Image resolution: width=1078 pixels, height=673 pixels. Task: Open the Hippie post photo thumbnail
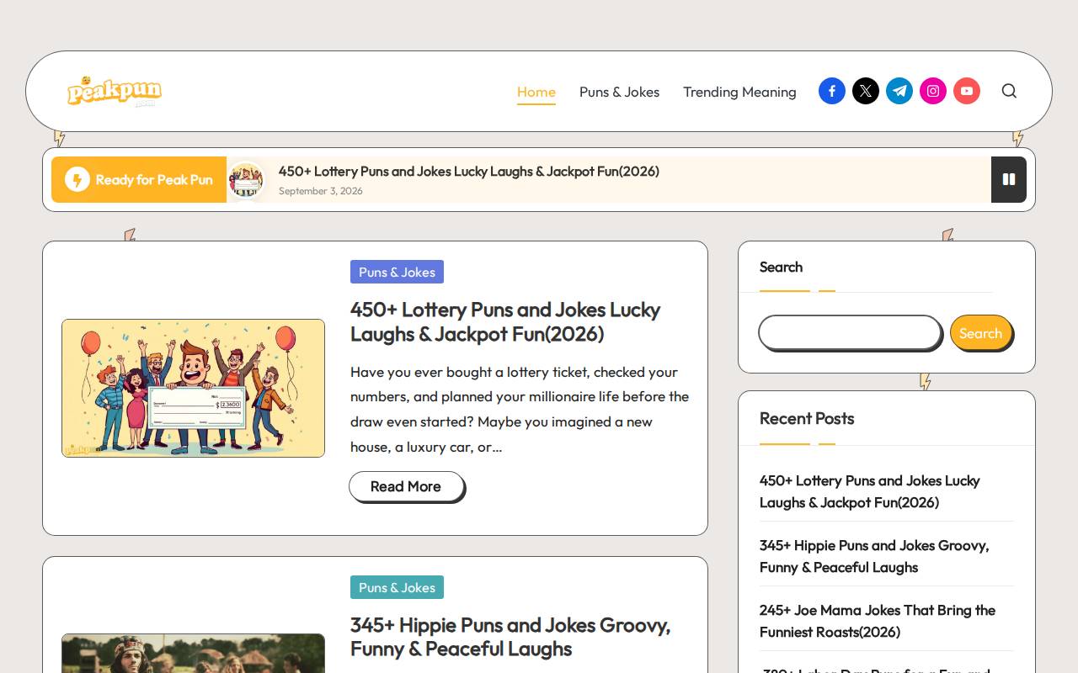coord(193,654)
